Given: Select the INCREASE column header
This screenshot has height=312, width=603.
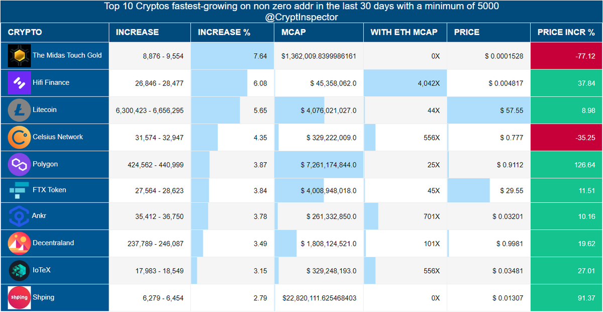Looking at the screenshot, I should 150,32.
